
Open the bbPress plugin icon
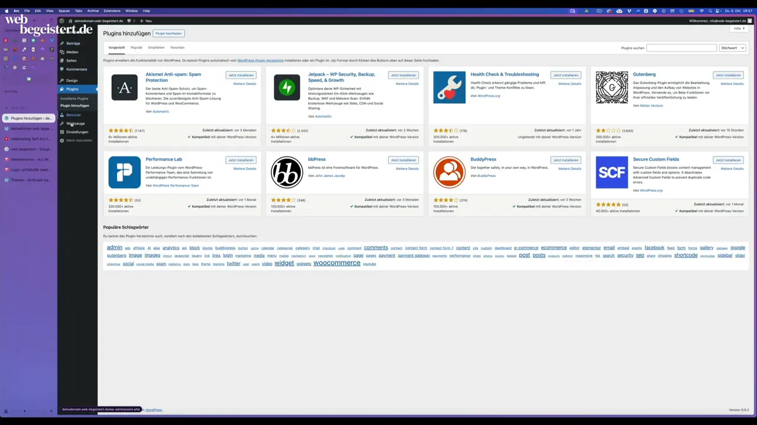(x=287, y=172)
